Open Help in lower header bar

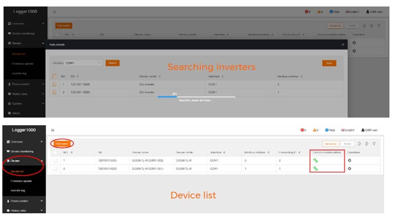click(x=330, y=130)
